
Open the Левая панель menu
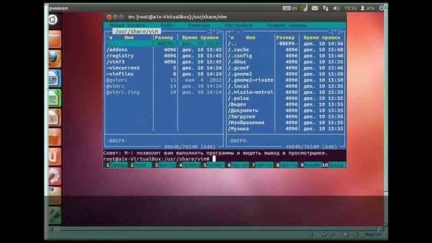(x=127, y=26)
